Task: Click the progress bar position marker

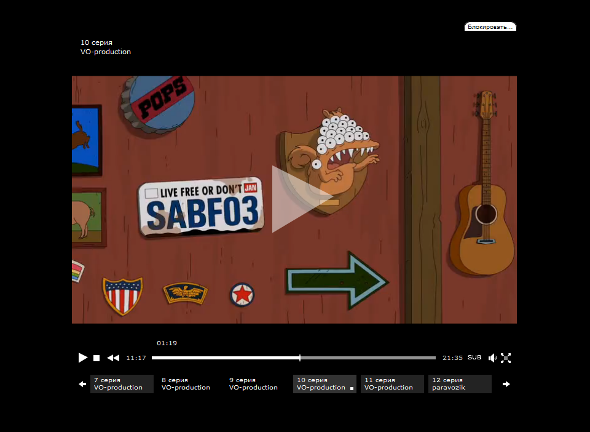Action: click(x=300, y=358)
